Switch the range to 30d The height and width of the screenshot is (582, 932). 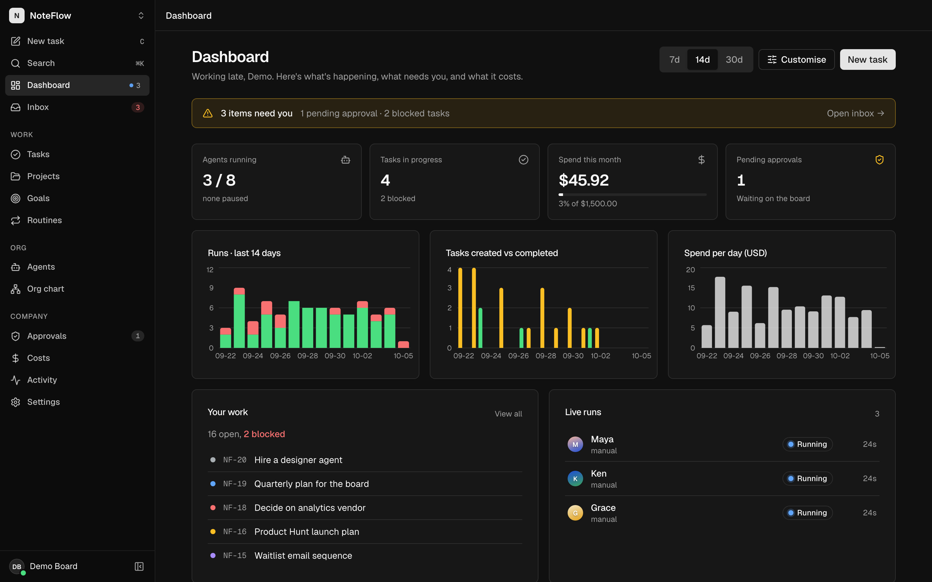[734, 60]
